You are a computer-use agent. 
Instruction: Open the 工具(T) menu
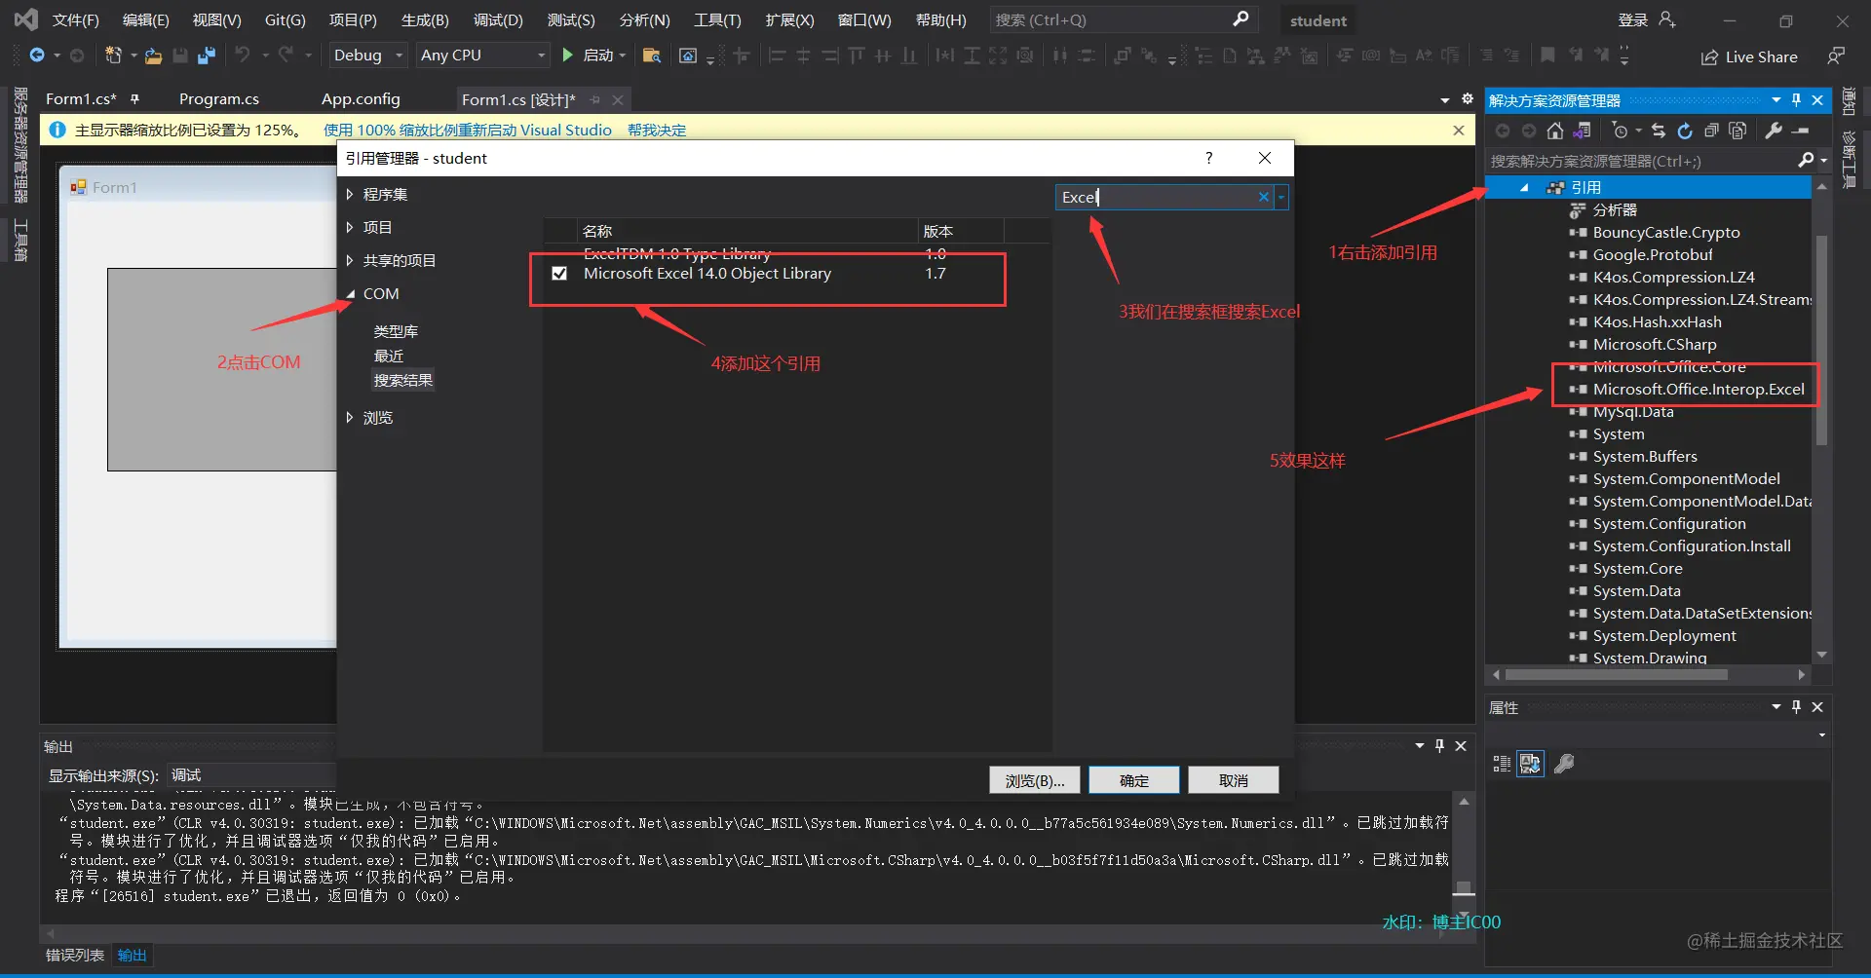(717, 19)
